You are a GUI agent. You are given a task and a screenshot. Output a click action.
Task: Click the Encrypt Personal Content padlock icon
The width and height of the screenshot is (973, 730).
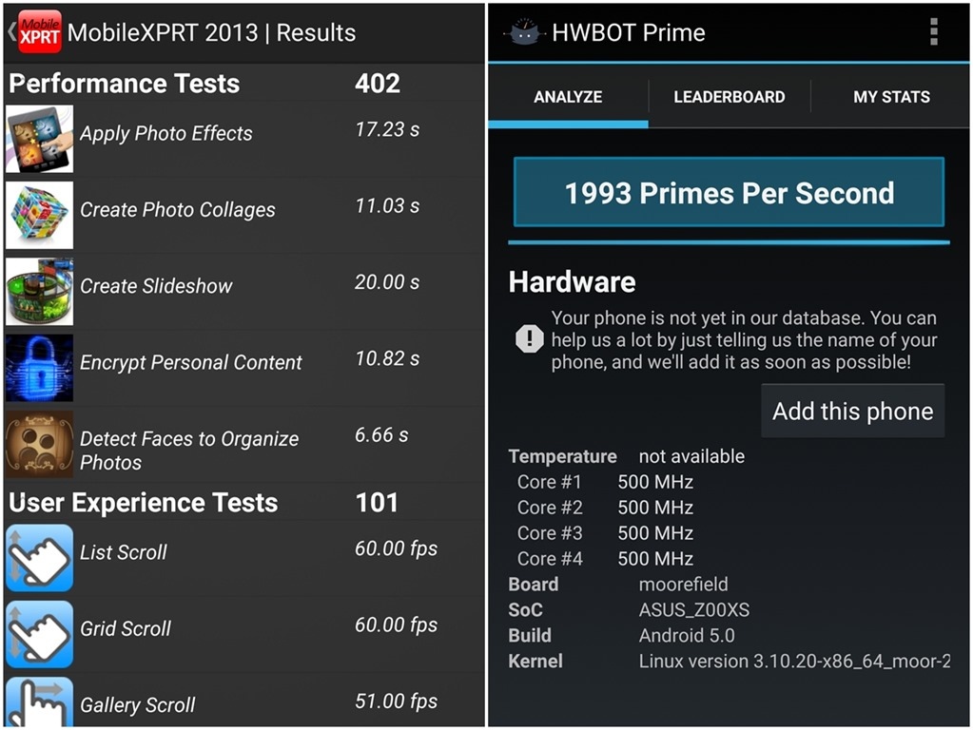(x=39, y=367)
